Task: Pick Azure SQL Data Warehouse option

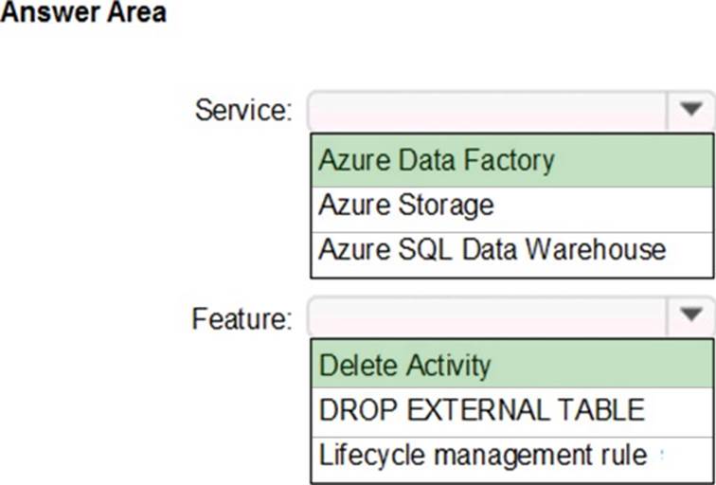Action: [x=492, y=250]
